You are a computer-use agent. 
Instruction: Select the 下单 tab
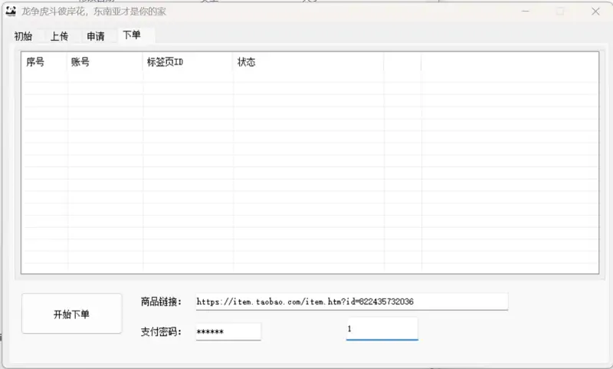(x=132, y=35)
